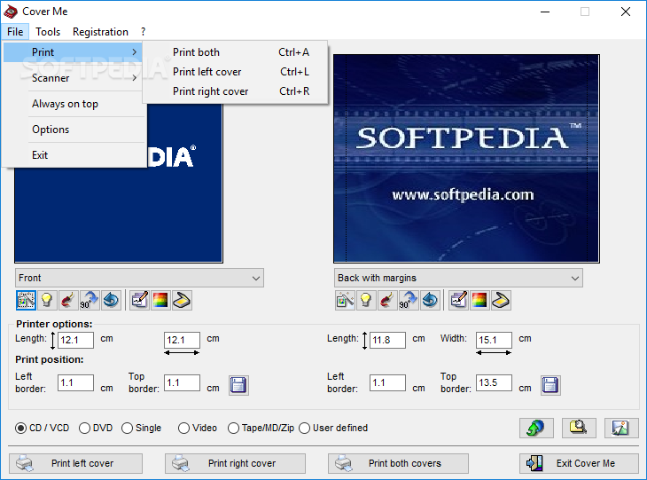Click the picture icon button at bottom right
The height and width of the screenshot is (480, 647).
coord(621,428)
